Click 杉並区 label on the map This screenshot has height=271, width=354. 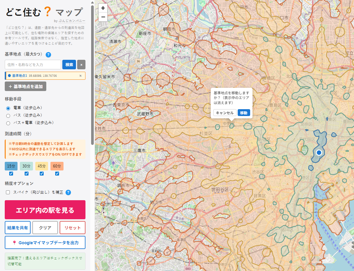tap(206, 133)
